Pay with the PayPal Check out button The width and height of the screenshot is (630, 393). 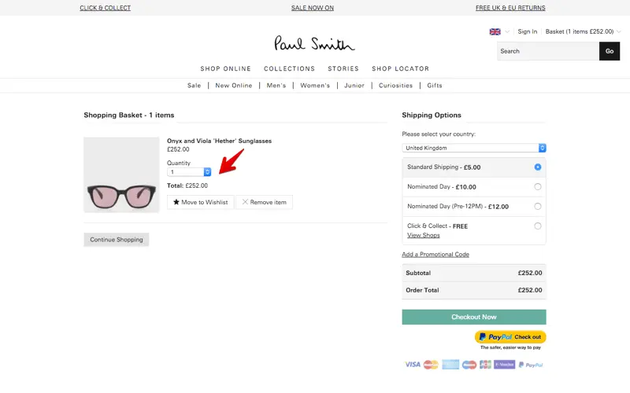[x=510, y=337]
